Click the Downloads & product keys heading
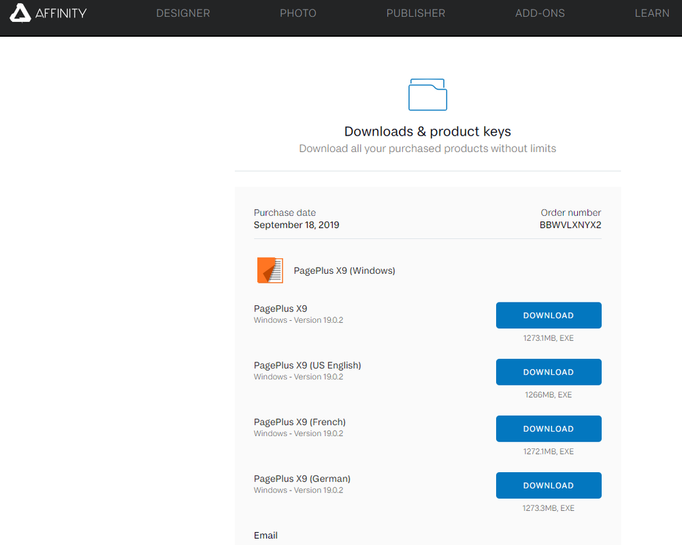The width and height of the screenshot is (682, 545). 427,131
